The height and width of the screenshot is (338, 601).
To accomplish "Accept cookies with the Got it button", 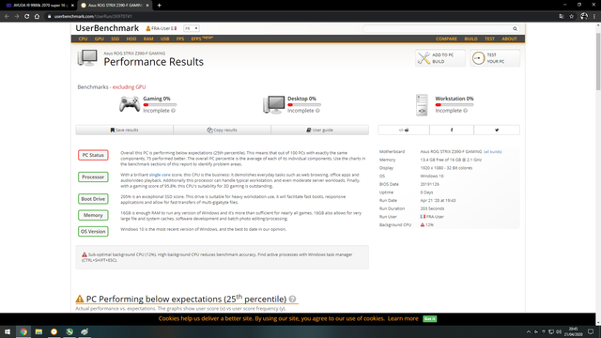I will (430, 319).
